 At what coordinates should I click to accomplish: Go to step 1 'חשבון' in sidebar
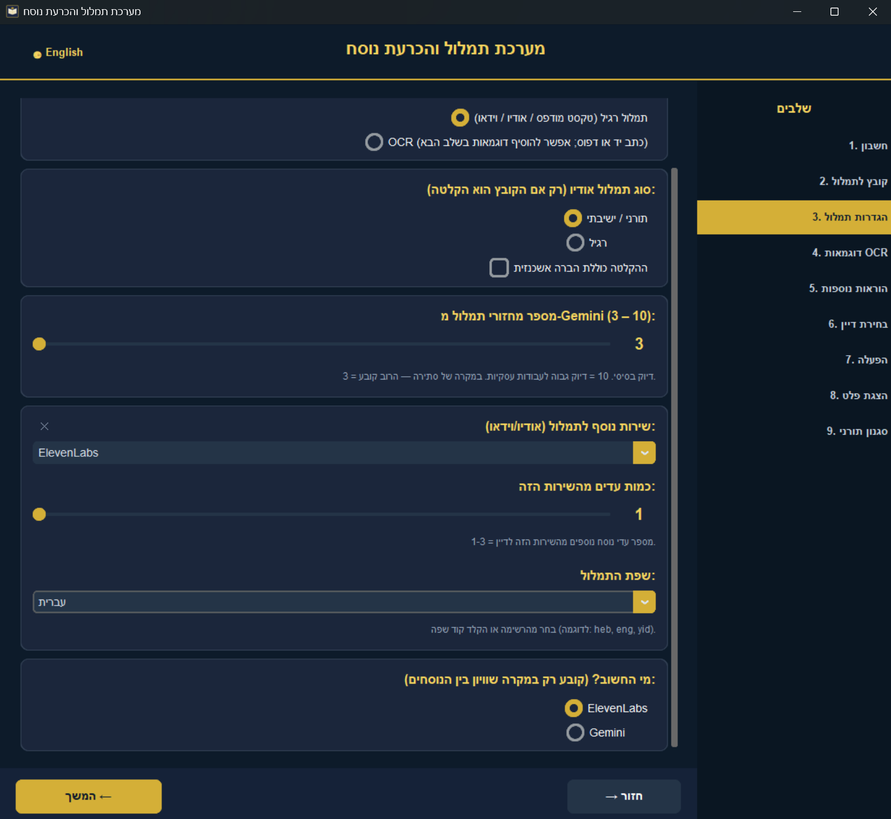pyautogui.click(x=867, y=145)
